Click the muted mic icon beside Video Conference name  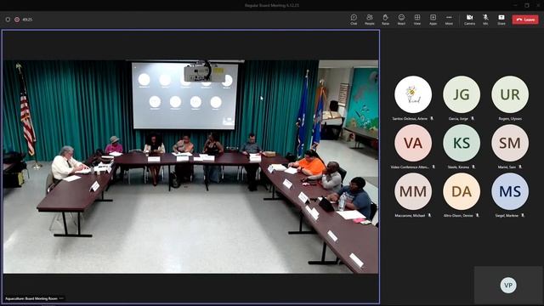433,167
